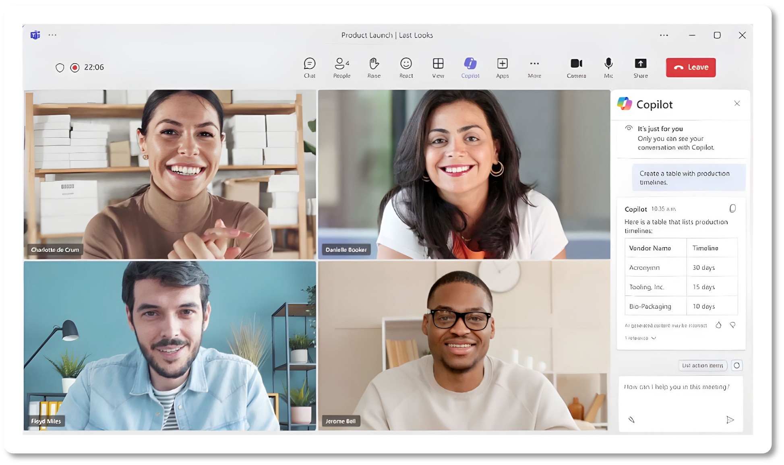Screen dimensions: 784x465
Task: Give thumbs up to Copilot's answer
Action: pyautogui.click(x=718, y=325)
